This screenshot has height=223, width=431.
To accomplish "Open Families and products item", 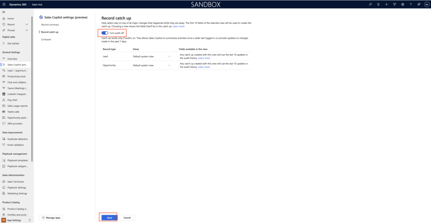I will [x=16, y=215].
